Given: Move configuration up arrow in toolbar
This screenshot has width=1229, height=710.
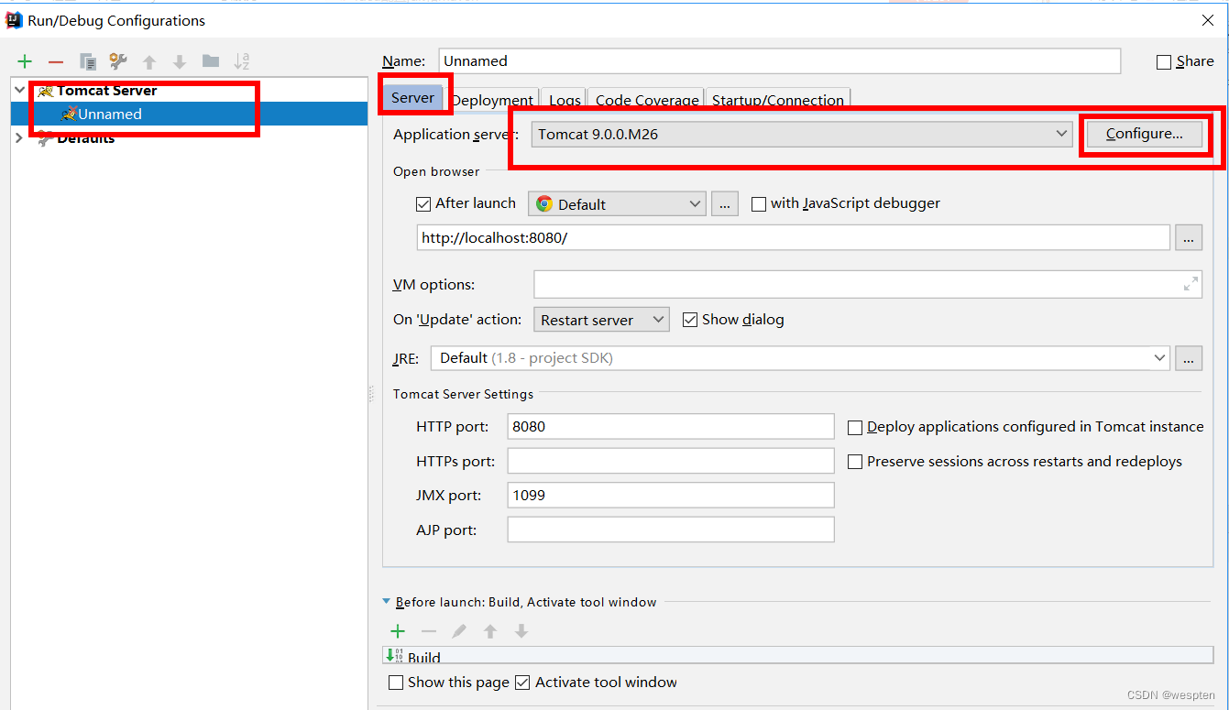Looking at the screenshot, I should pos(149,61).
